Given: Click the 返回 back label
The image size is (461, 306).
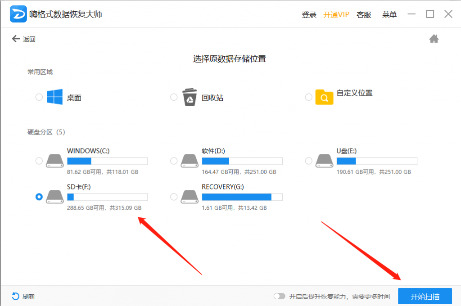Looking at the screenshot, I should pyautogui.click(x=29, y=39).
